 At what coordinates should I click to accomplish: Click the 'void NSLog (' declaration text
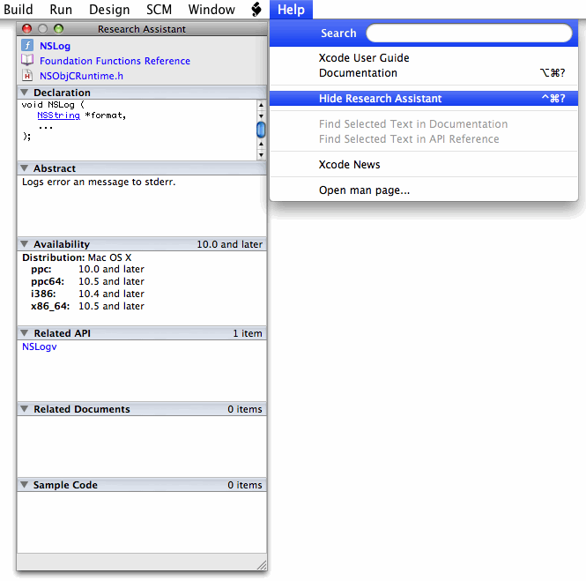pos(53,104)
